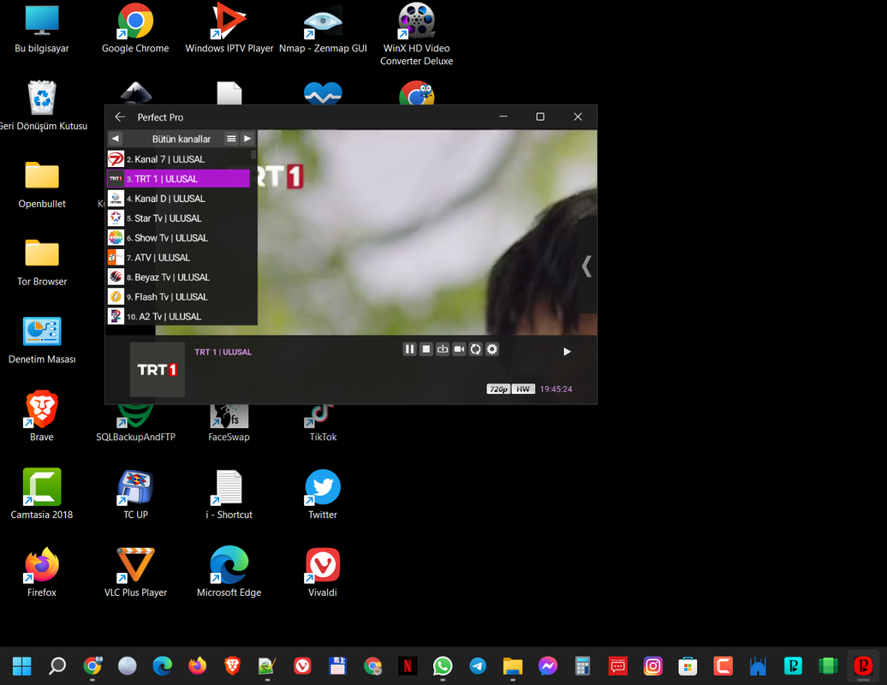
Task: Open WinX HD Video Converter Deluxe shortcut
Action: [416, 34]
